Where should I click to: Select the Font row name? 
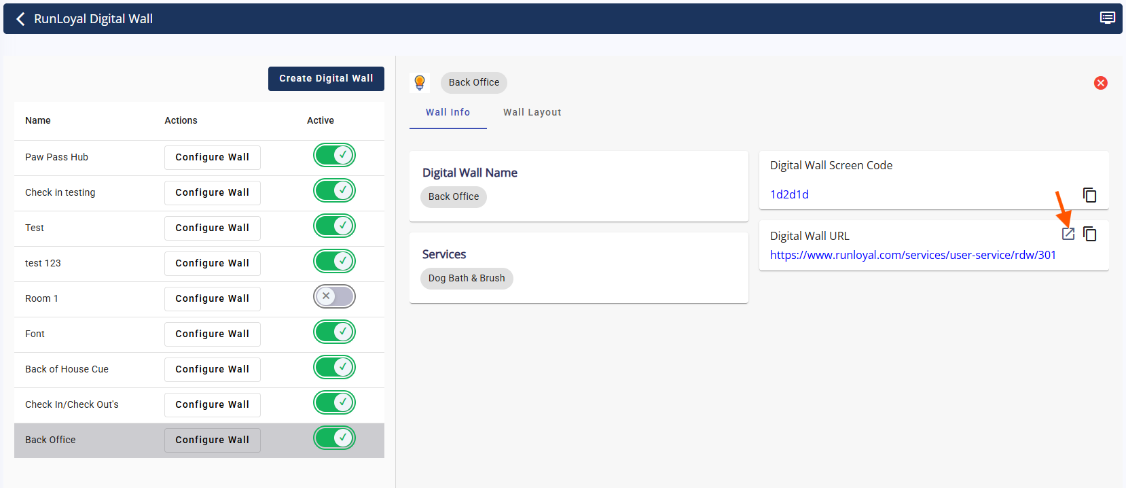pos(35,334)
